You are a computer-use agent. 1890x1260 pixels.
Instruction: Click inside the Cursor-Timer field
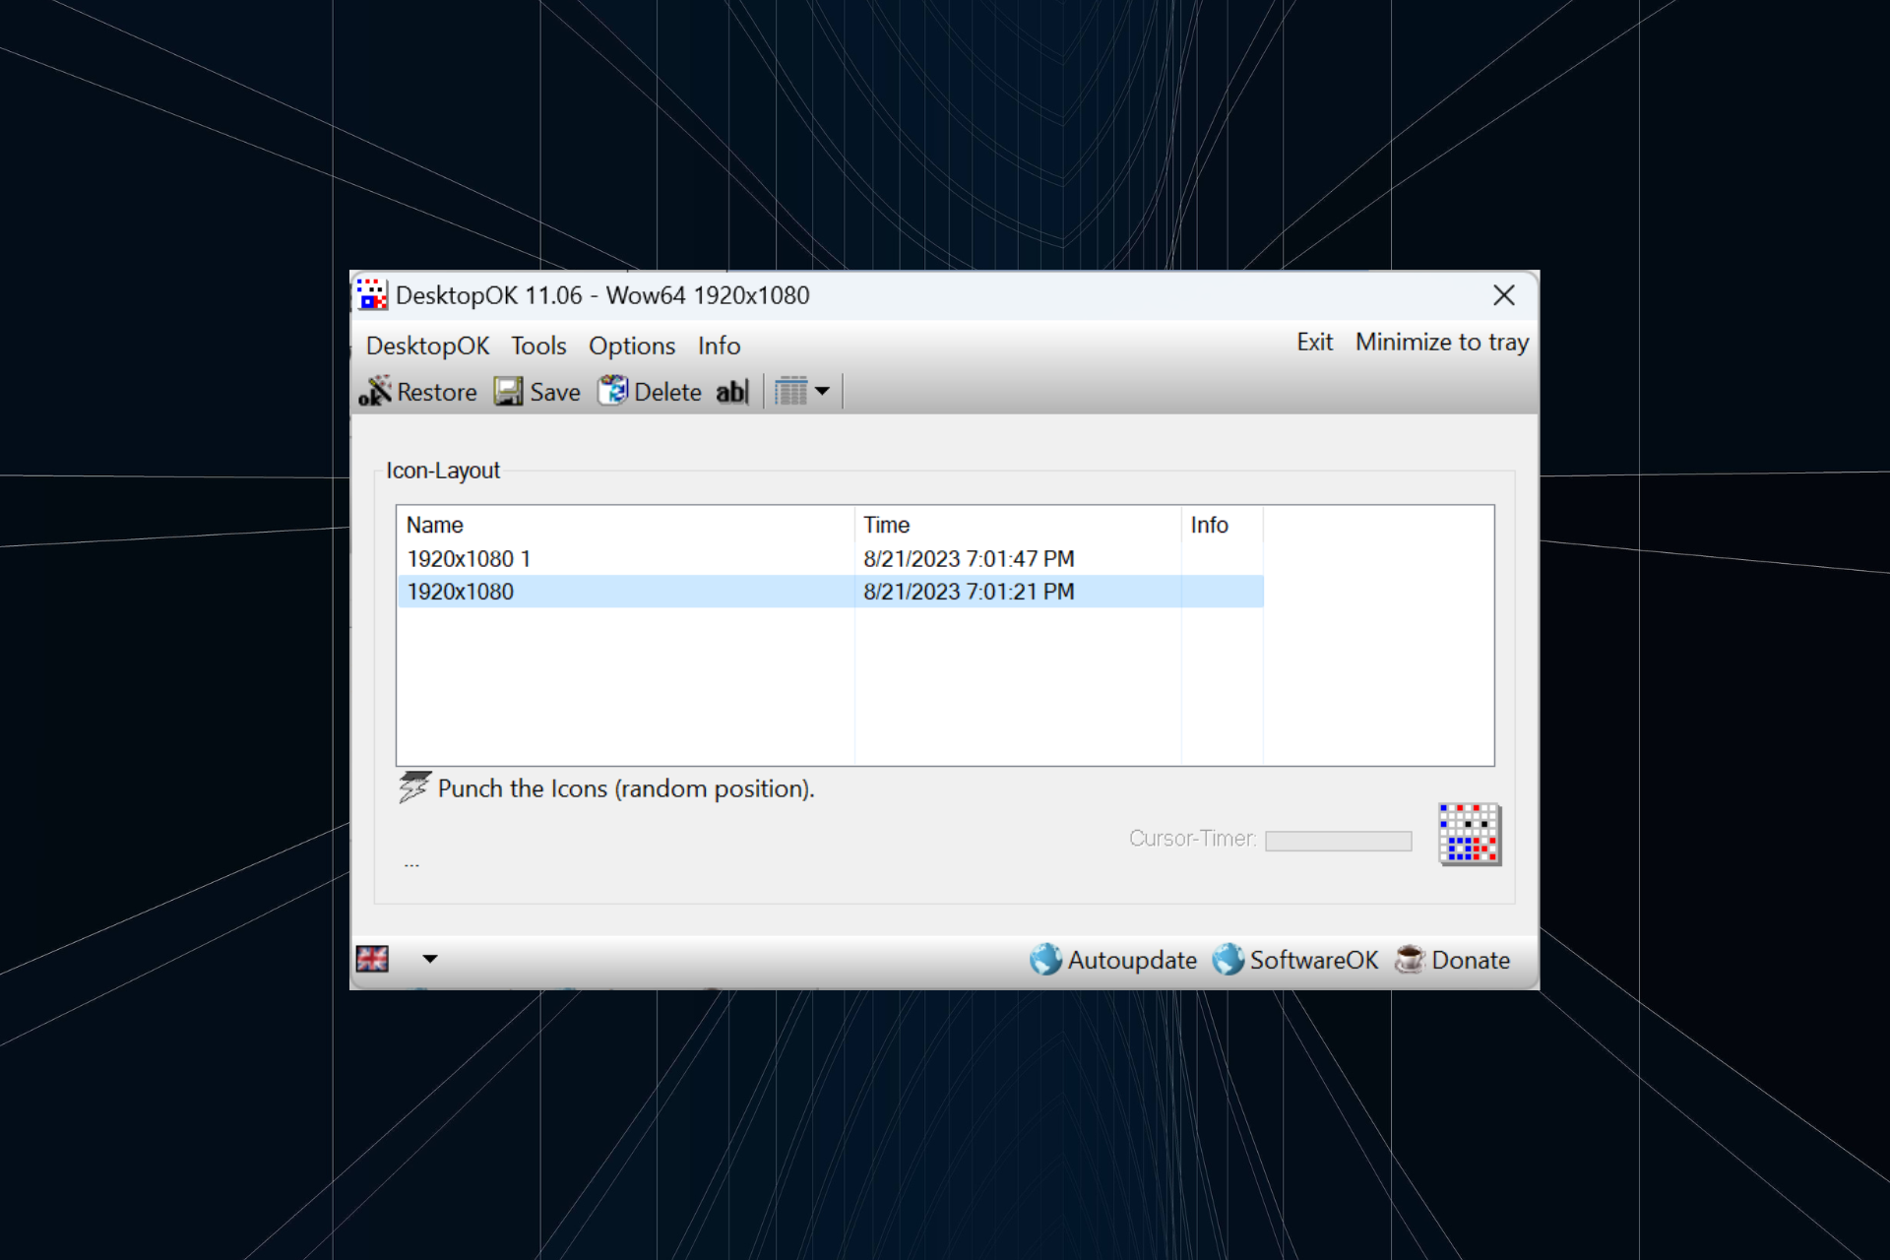pos(1338,840)
